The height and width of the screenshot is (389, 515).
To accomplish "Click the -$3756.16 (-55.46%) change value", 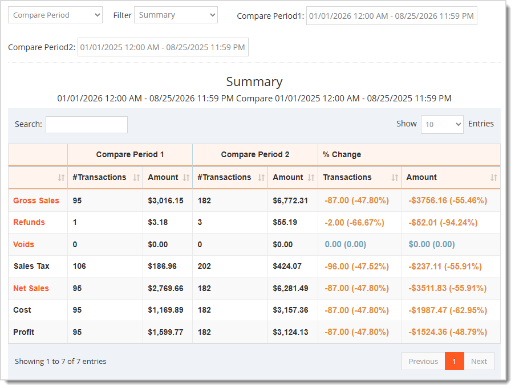I will [448, 200].
